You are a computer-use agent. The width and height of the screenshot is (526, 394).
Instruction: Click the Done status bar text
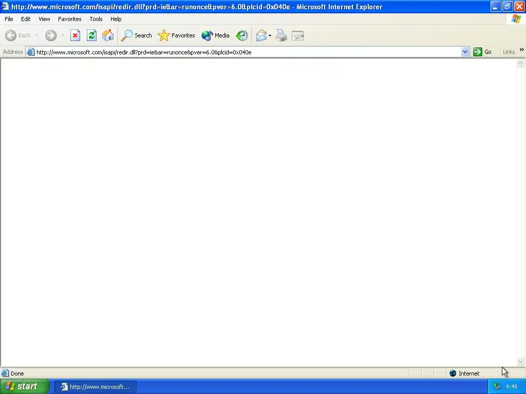tap(17, 373)
